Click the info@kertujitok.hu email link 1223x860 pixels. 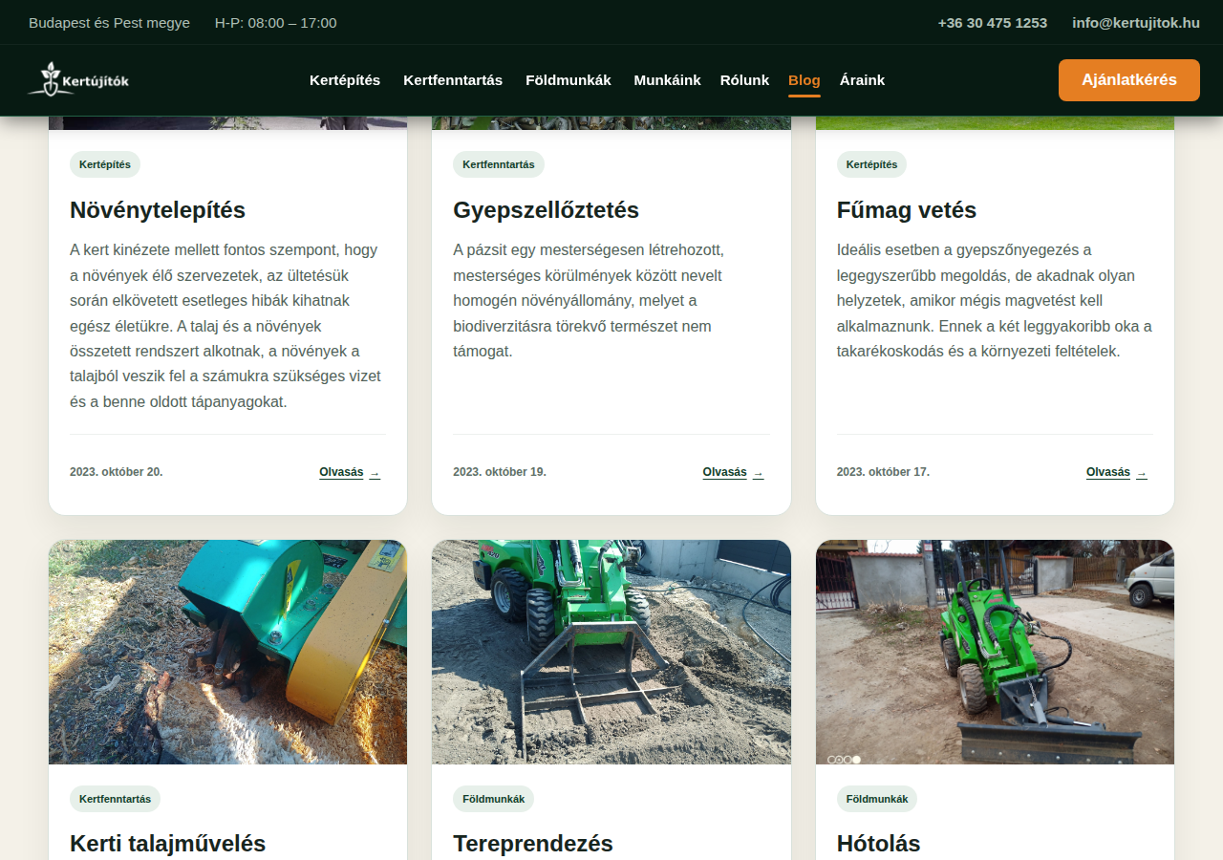pyautogui.click(x=1136, y=23)
